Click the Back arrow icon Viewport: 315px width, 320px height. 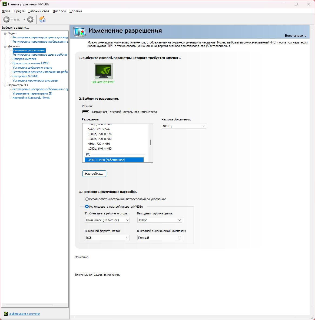pyautogui.click(x=6, y=19)
